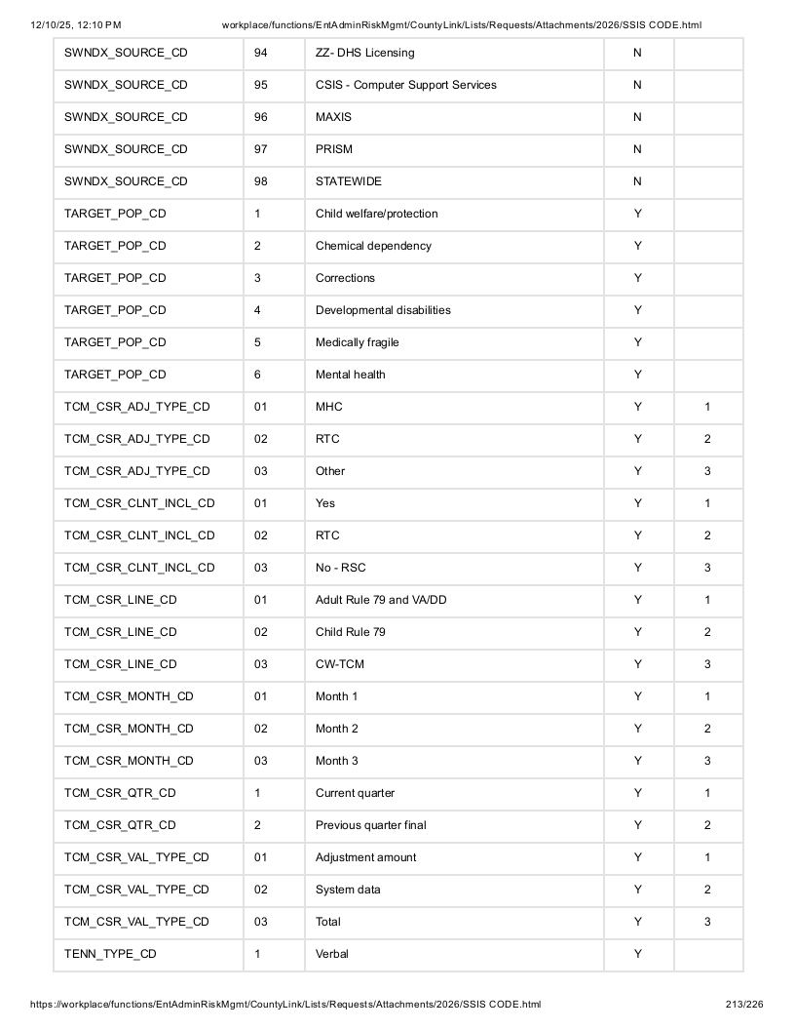795x1030 pixels.
Task: Select the STATEWIDE cell
Action: coord(454,181)
